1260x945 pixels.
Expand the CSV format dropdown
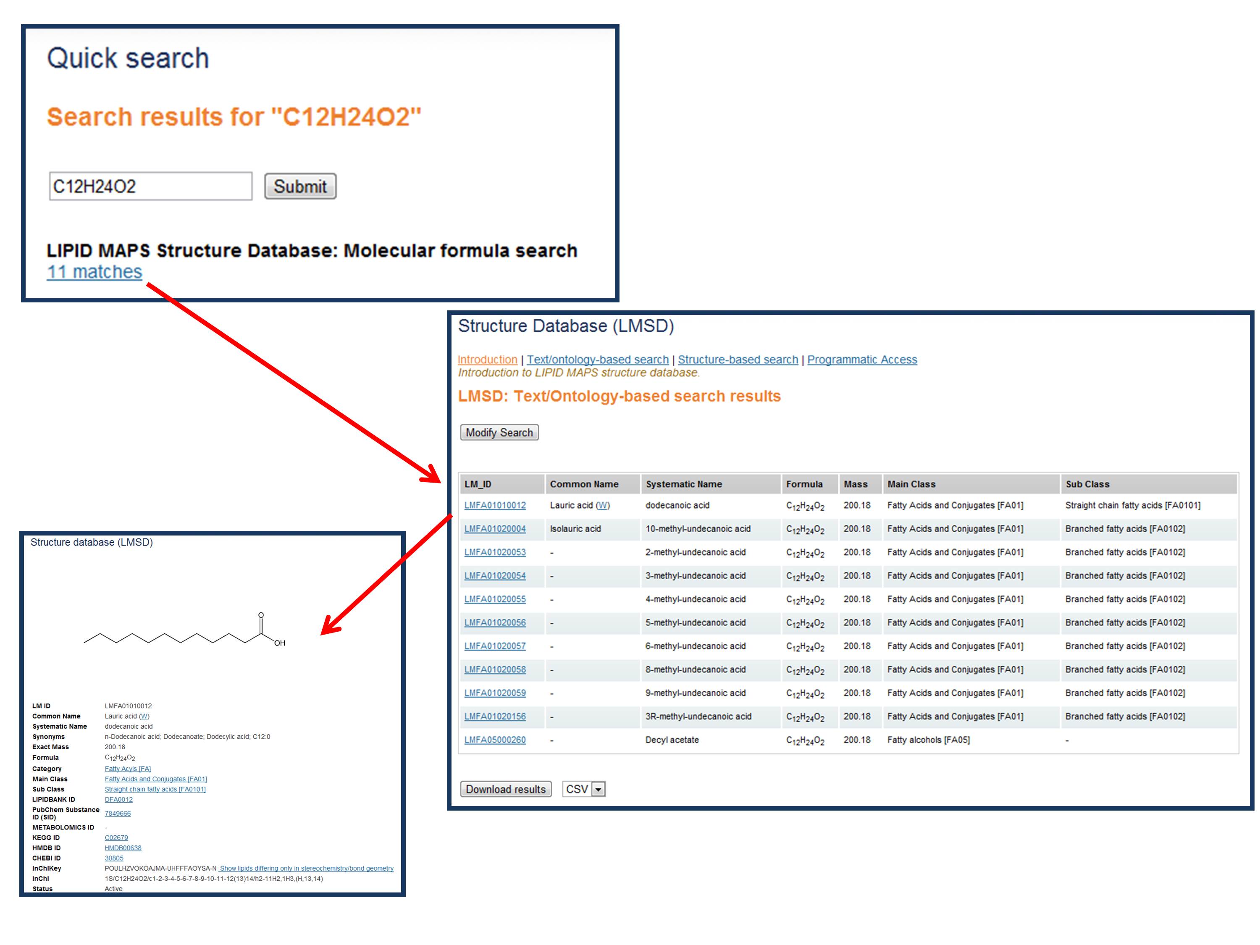coord(598,789)
